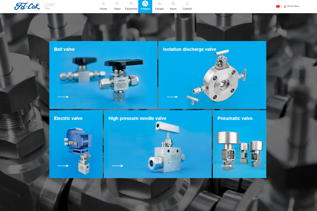
Task: Open the Pneumatic valve heading
Action: tap(235, 118)
